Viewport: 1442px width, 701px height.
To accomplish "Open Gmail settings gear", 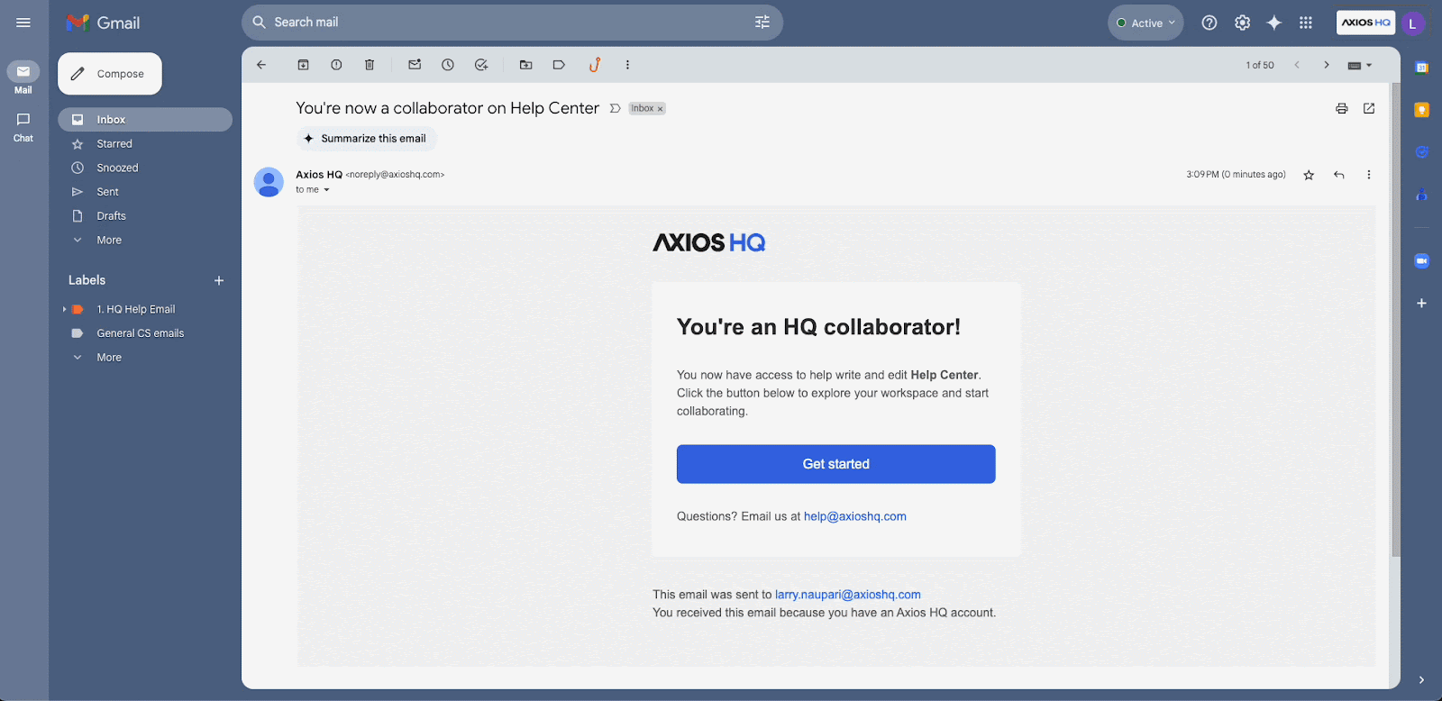I will click(1243, 23).
